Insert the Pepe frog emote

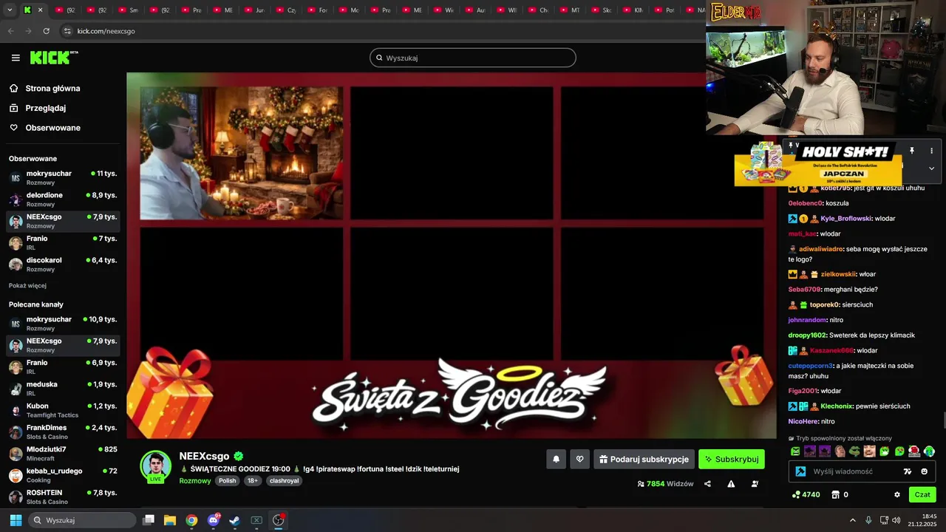(855, 451)
